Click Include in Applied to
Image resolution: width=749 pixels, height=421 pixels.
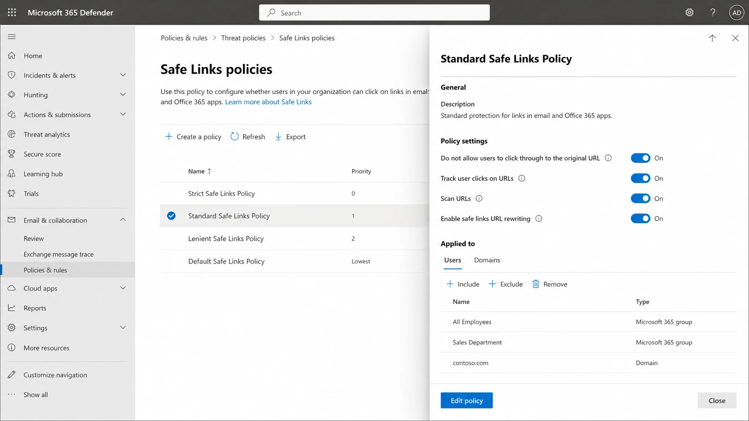[x=463, y=284]
